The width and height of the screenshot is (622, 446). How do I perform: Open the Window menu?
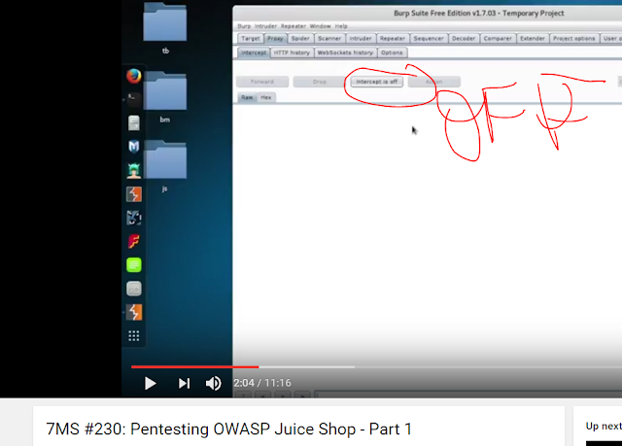[x=320, y=26]
